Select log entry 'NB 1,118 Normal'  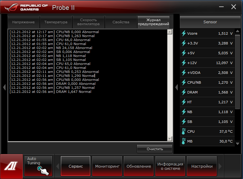47,56
